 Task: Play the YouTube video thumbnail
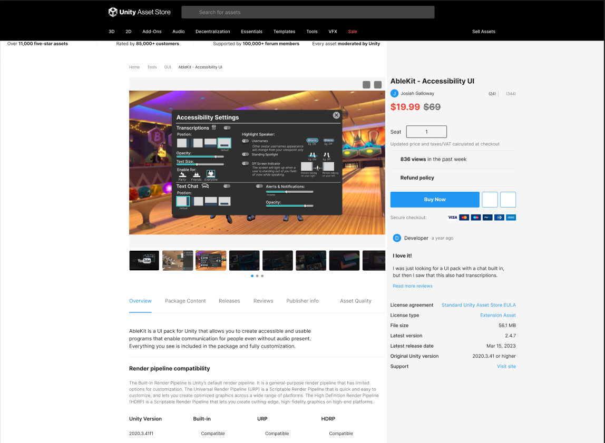click(144, 260)
